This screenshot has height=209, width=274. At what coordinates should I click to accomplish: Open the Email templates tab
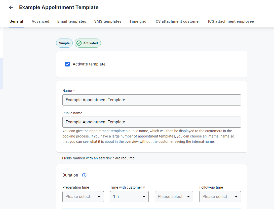pyautogui.click(x=72, y=21)
